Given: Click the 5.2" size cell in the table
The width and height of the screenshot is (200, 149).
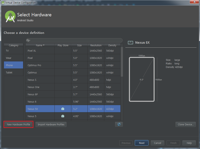Looking at the screenshot, I should pyautogui.click(x=79, y=109).
